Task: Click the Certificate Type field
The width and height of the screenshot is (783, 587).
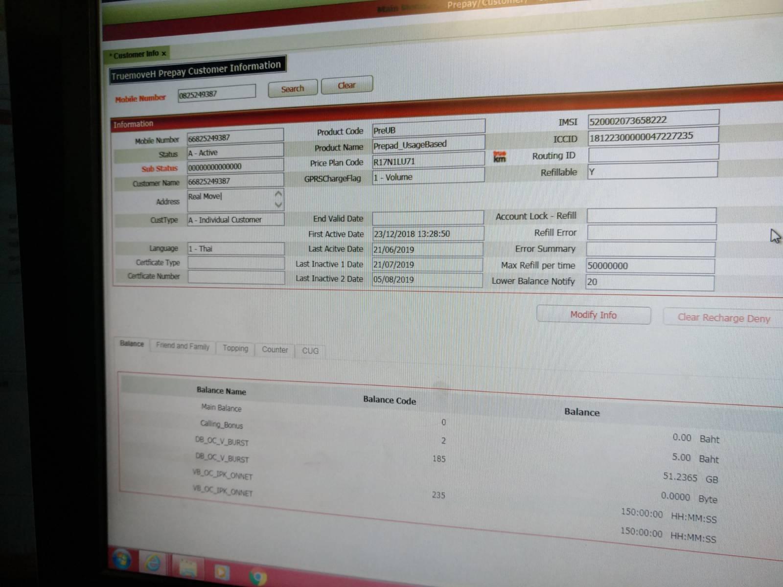Action: point(236,263)
